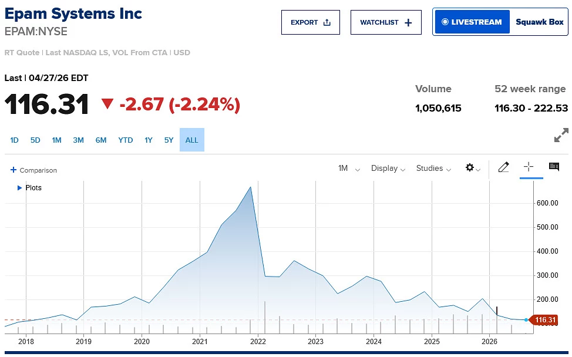The image size is (572, 357).
Task: Select the YTD time range
Action: [126, 140]
